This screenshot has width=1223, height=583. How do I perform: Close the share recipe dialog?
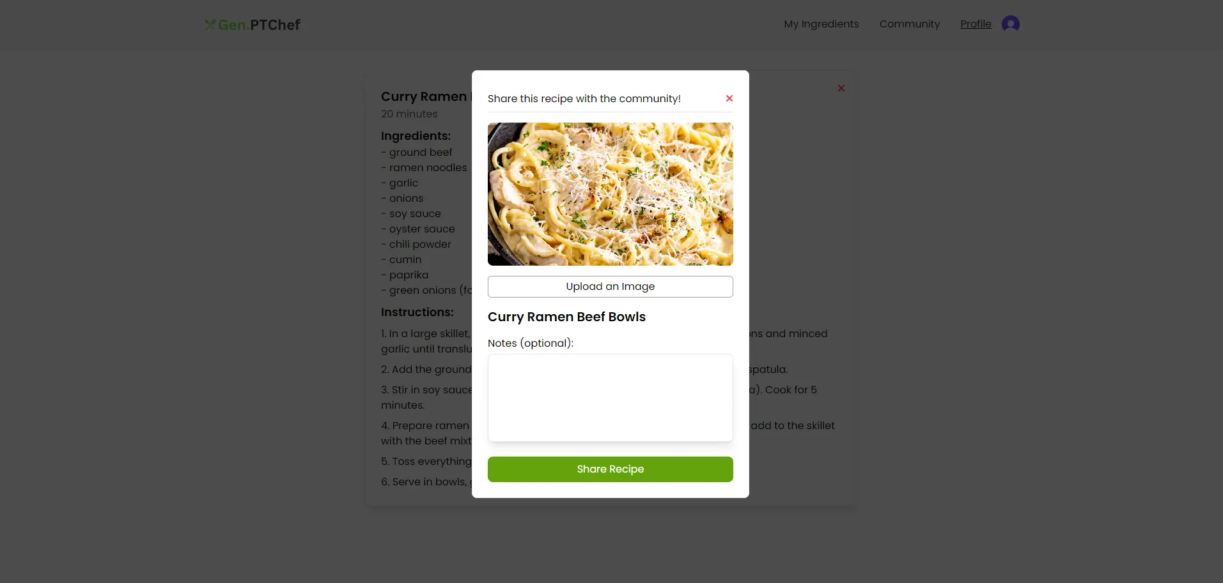click(729, 98)
